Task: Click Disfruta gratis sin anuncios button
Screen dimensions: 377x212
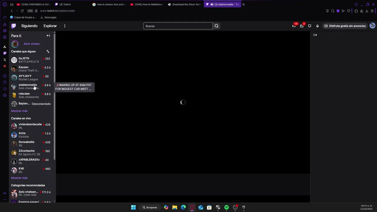Action: pos(345,26)
